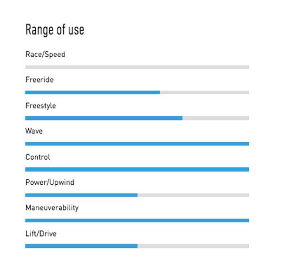Click the Freeride label
This screenshot has width=301, height=270.
coord(40,80)
